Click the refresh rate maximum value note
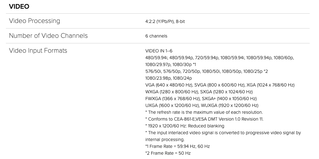Viewport: 319px width, 159px height. (204, 112)
